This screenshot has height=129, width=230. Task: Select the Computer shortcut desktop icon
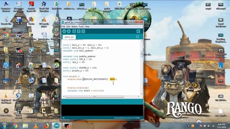(6, 7)
